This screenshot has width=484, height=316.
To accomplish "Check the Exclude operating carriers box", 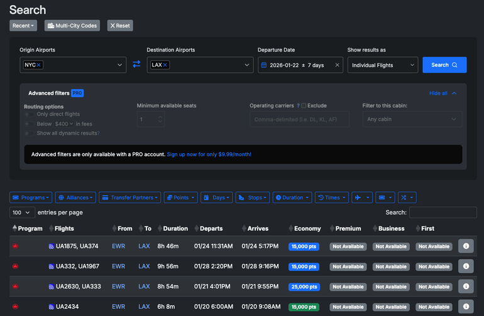I will tap(304, 106).
